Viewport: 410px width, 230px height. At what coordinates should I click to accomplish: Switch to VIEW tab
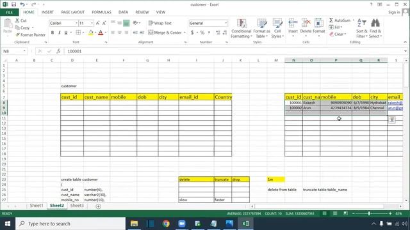161,12
